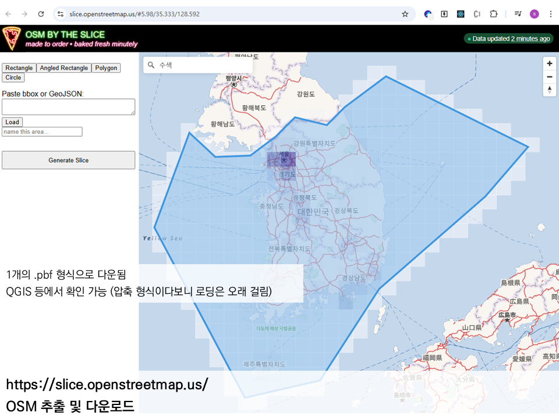Select the Polygon drawing tool
This screenshot has height=419, width=559.
pyautogui.click(x=106, y=68)
